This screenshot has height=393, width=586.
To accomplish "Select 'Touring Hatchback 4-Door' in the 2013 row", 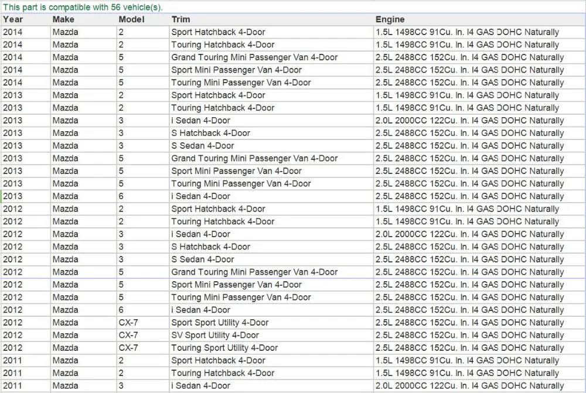I will [223, 108].
